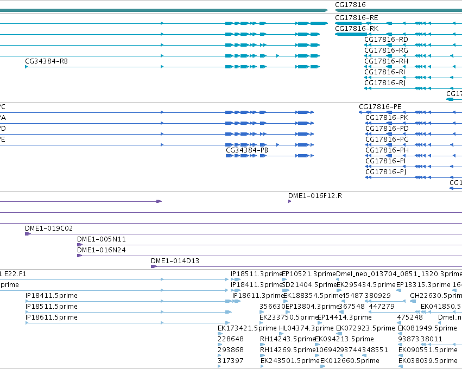This screenshot has width=462, height=369.
Task: Select the DME1-019C02 clone label
Action: 49,228
